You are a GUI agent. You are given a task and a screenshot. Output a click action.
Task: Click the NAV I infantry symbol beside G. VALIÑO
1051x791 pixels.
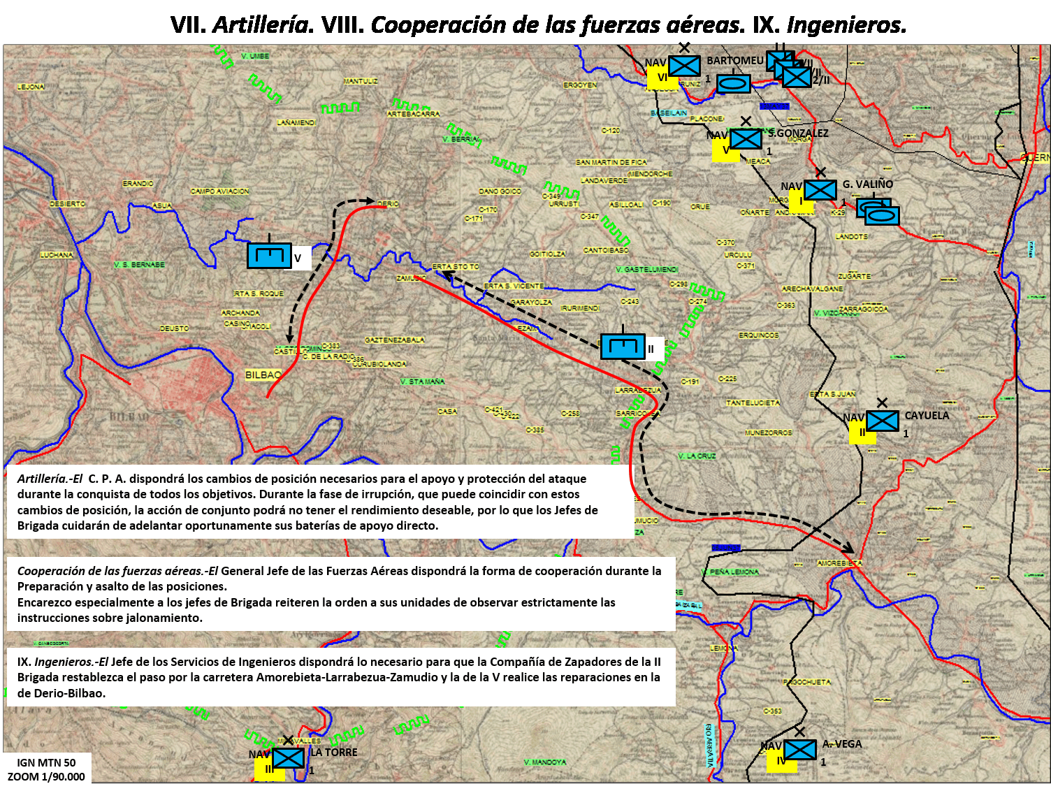click(820, 190)
